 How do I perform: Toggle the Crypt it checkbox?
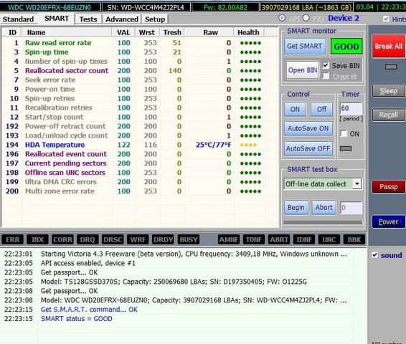tap(326, 76)
